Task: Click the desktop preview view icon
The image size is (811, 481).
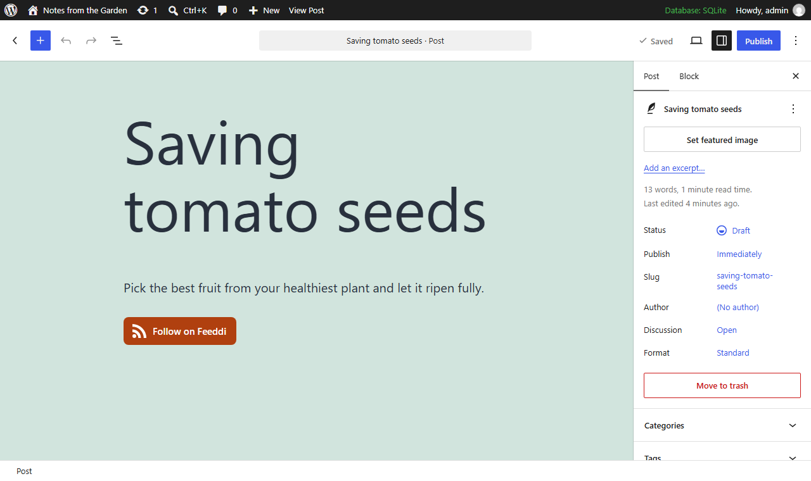Action: click(x=696, y=41)
